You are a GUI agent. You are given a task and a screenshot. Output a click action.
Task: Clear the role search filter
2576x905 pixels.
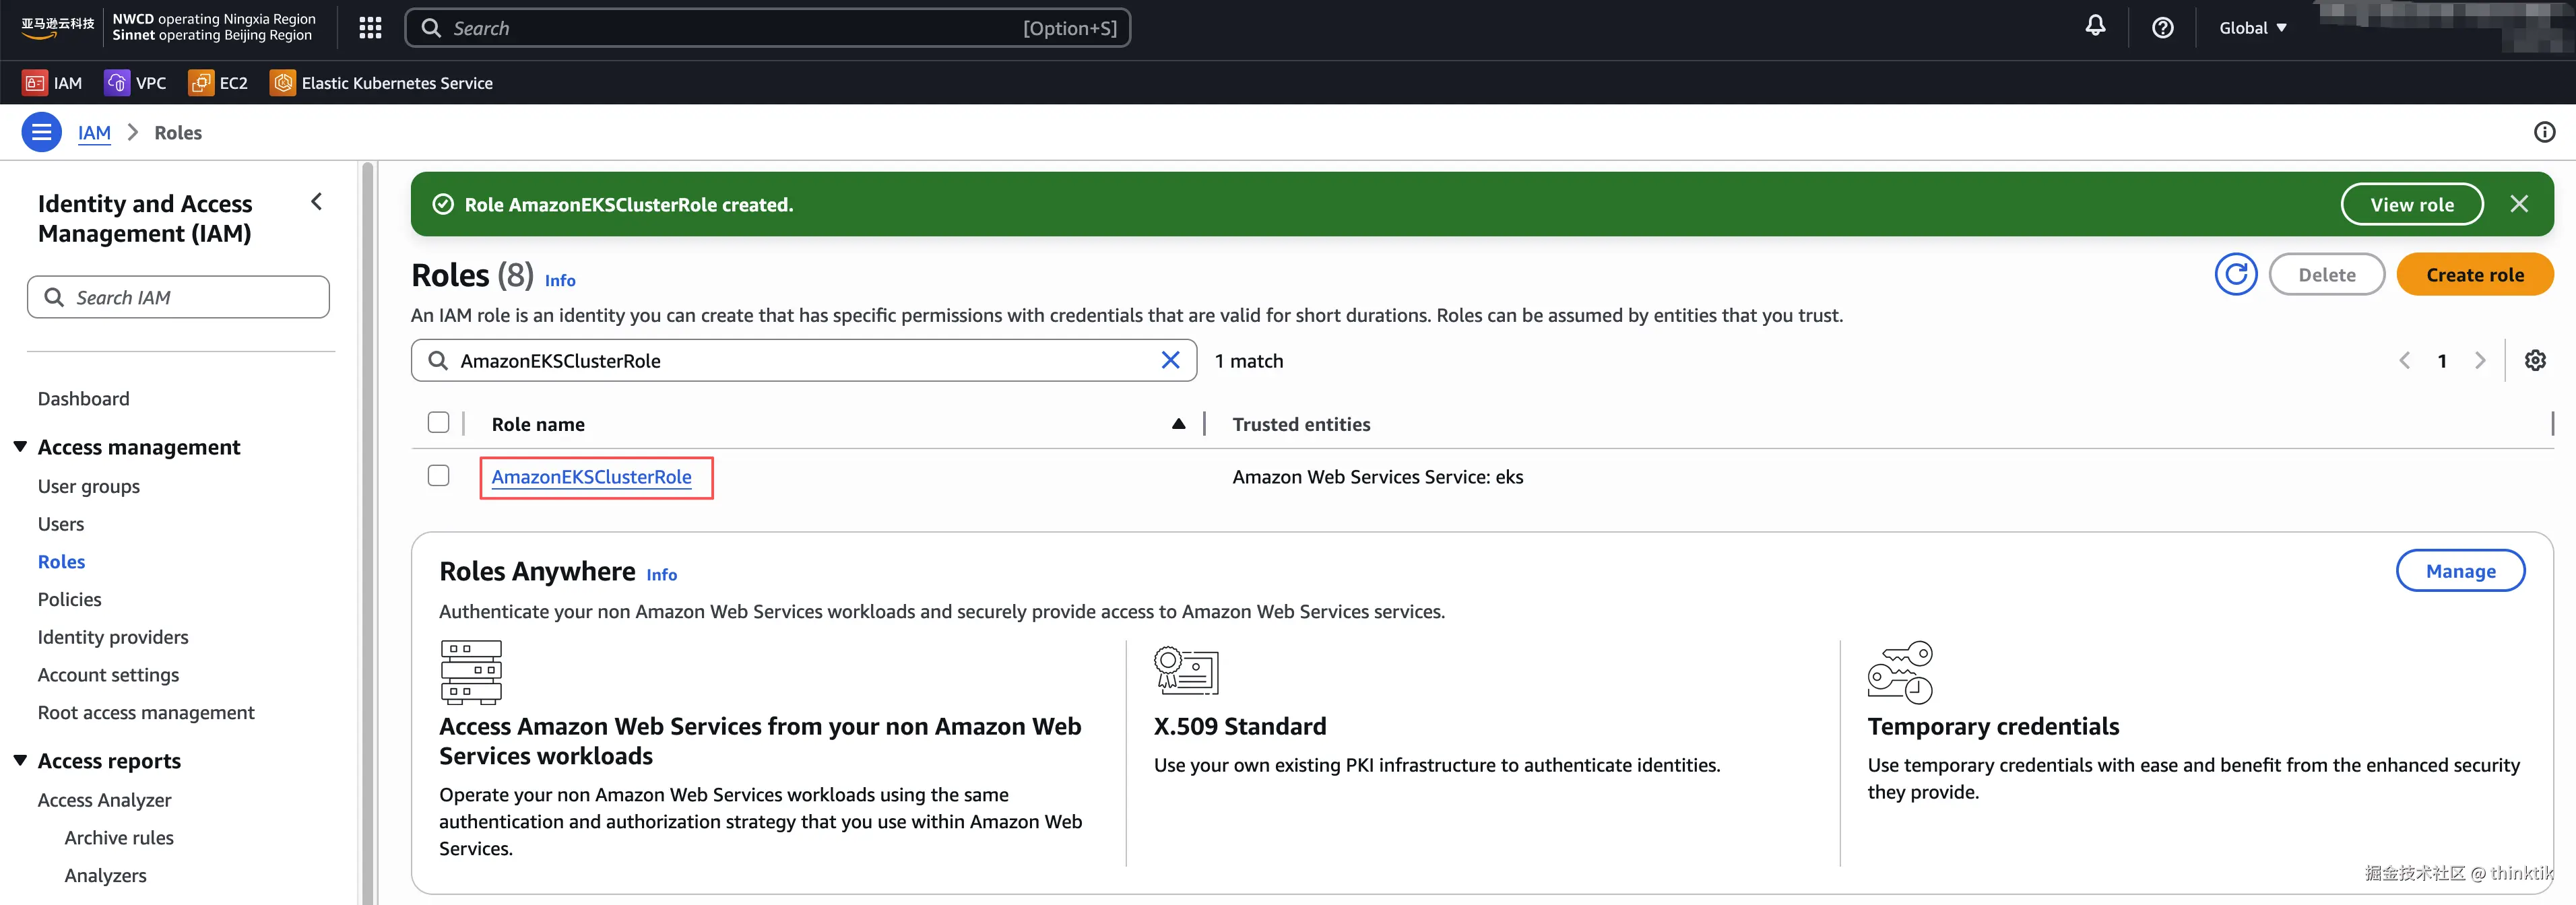click(1170, 361)
